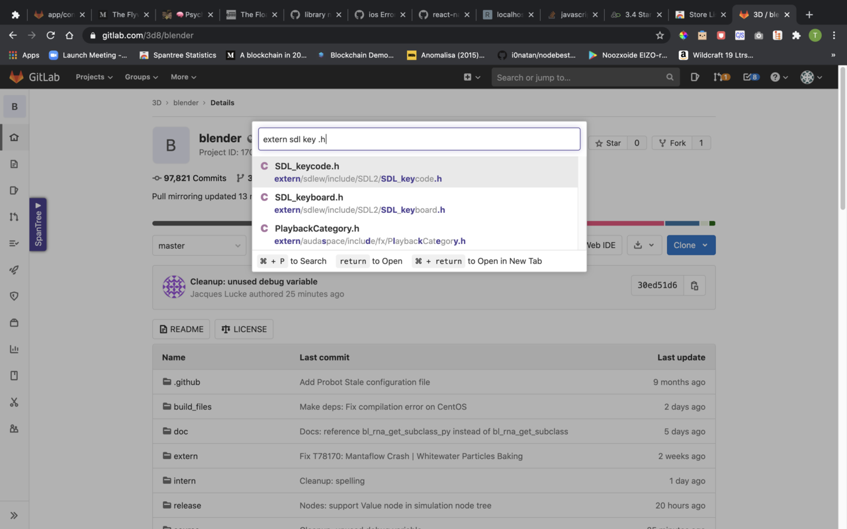
Task: Go back in browser history
Action: click(x=13, y=35)
